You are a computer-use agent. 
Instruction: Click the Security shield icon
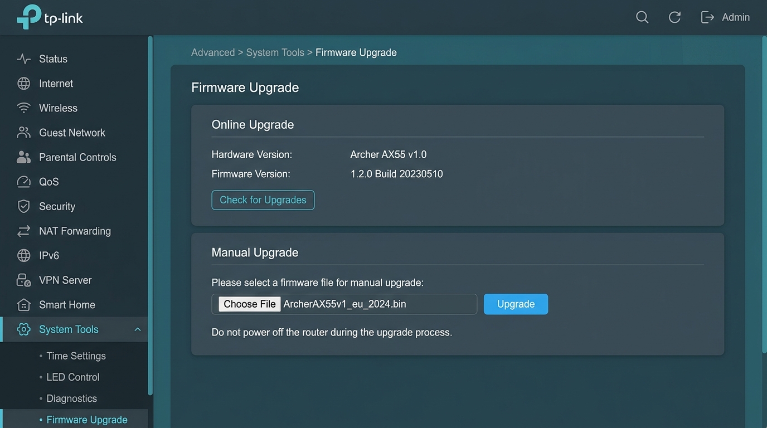(x=23, y=206)
